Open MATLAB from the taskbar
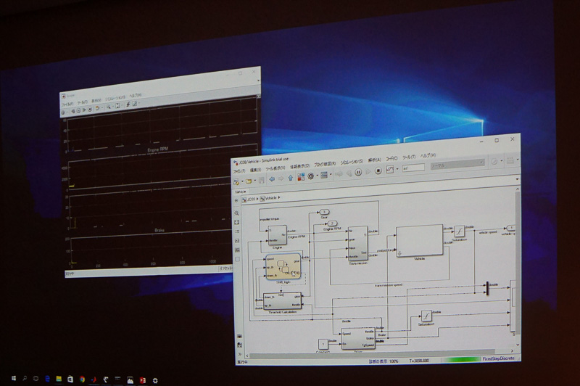This screenshot has height=386, width=580. click(94, 379)
